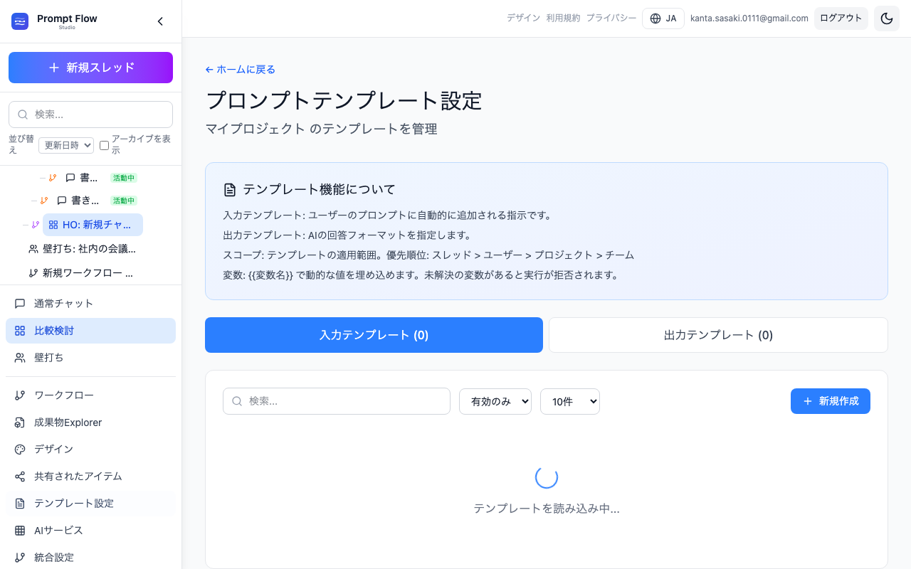The image size is (911, 569).
Task: Create a new thread with 新規スレッド
Action: (x=90, y=68)
